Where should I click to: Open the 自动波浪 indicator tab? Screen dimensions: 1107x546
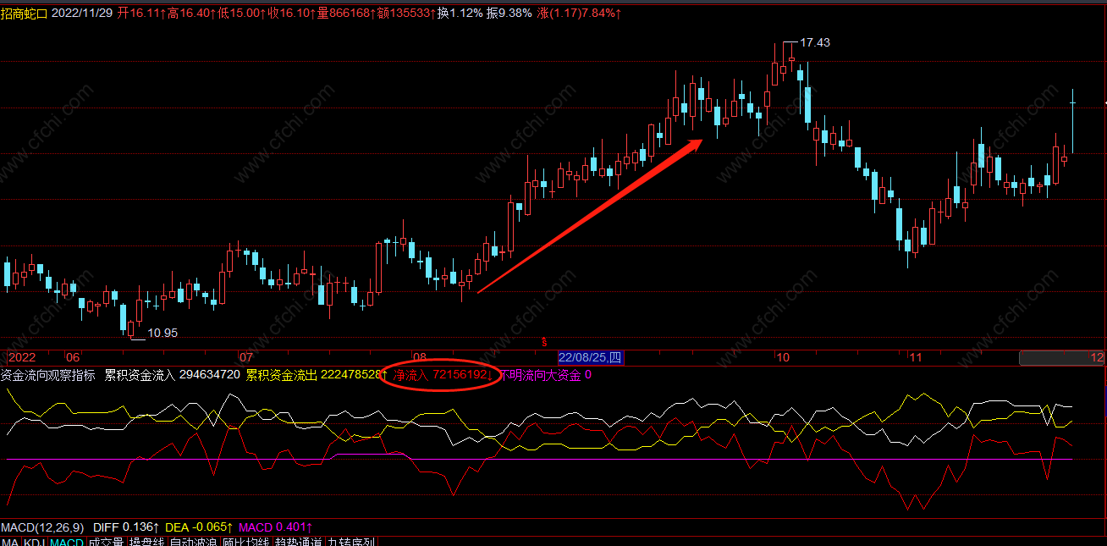pos(193,542)
